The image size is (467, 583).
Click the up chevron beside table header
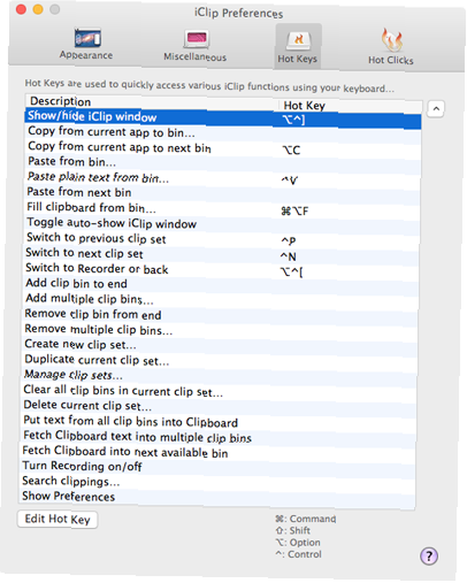click(x=435, y=109)
